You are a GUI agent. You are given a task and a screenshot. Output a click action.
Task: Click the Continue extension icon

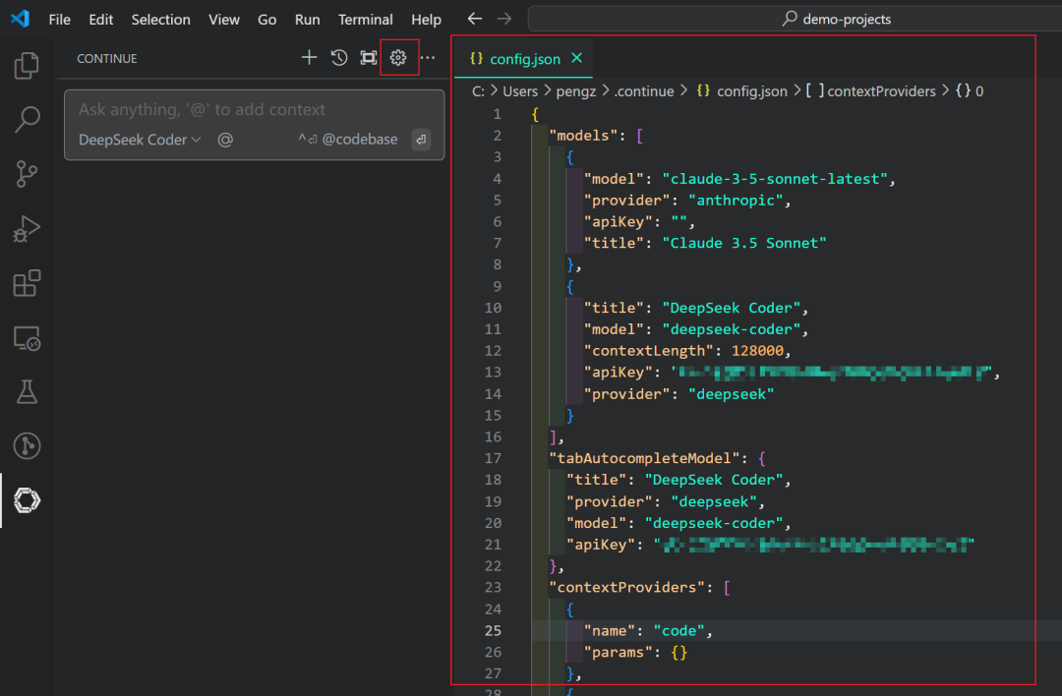point(27,500)
